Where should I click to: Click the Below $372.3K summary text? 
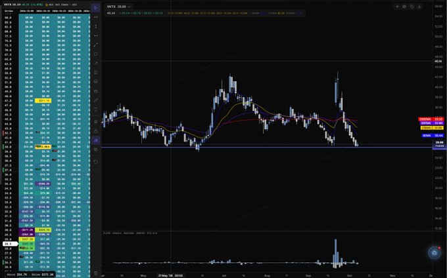42,275
